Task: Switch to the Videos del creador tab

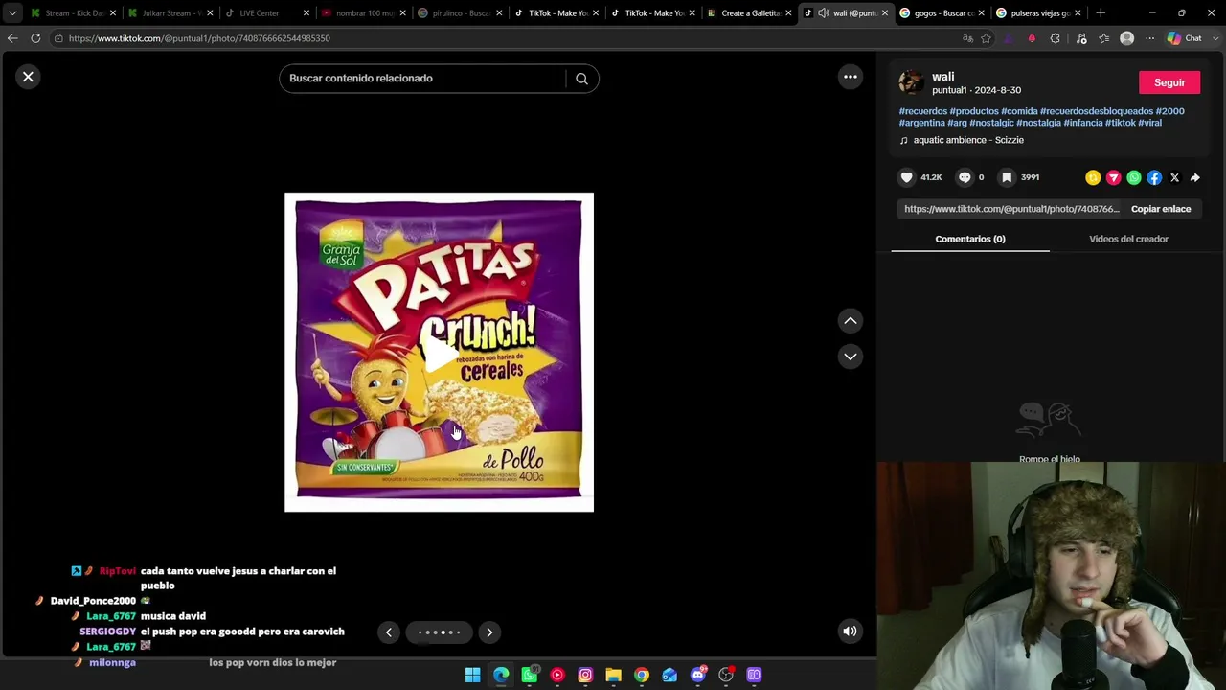Action: coord(1128,239)
